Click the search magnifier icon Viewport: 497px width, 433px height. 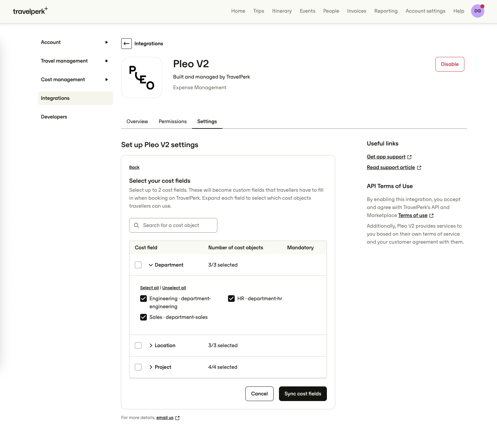tap(136, 225)
